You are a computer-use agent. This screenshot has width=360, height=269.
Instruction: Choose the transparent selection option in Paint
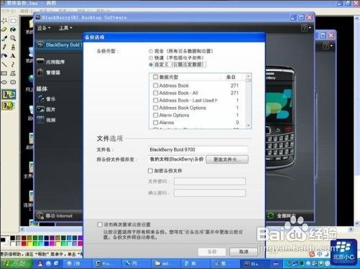point(9,105)
